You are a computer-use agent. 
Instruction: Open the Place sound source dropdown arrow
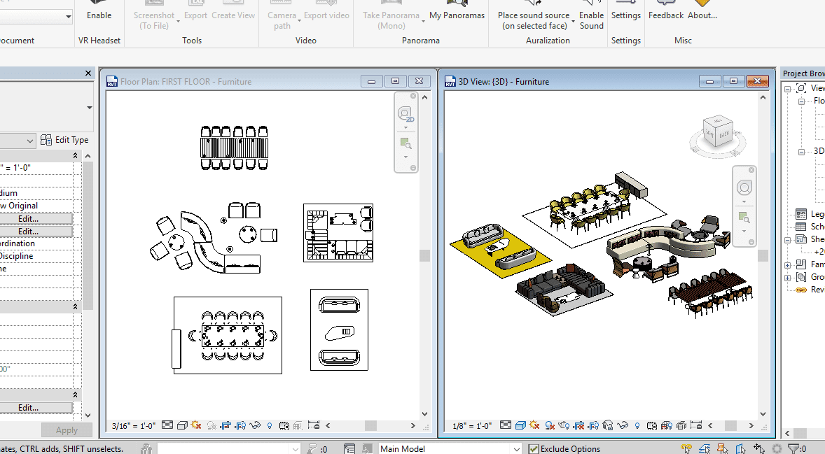[x=574, y=21]
